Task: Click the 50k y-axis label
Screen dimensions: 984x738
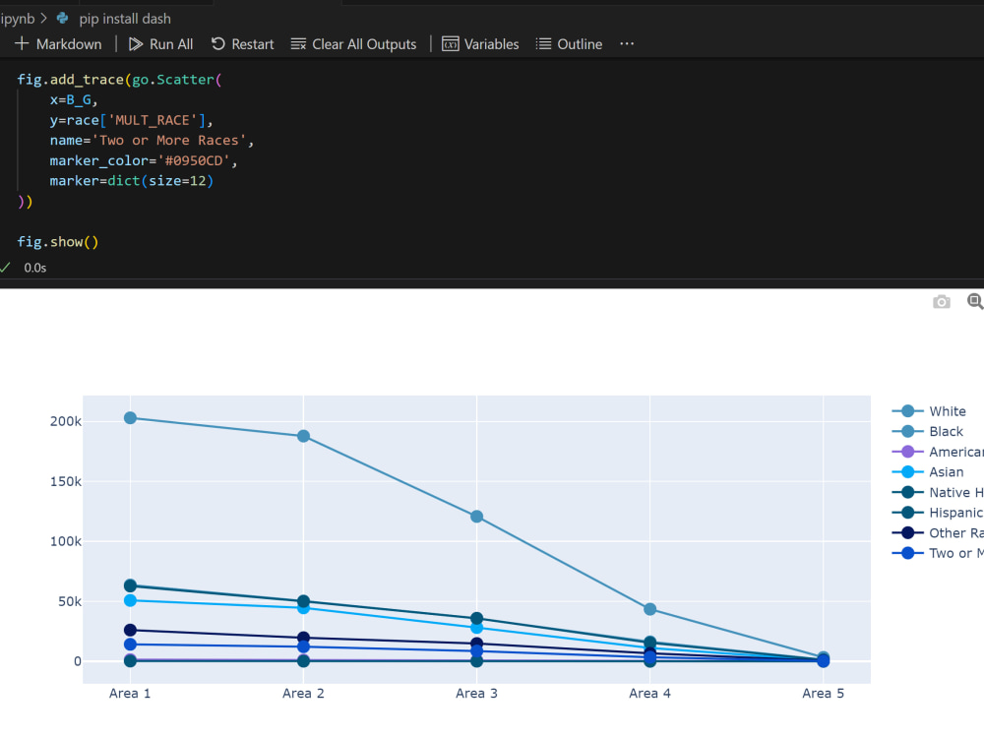Action: (x=70, y=601)
